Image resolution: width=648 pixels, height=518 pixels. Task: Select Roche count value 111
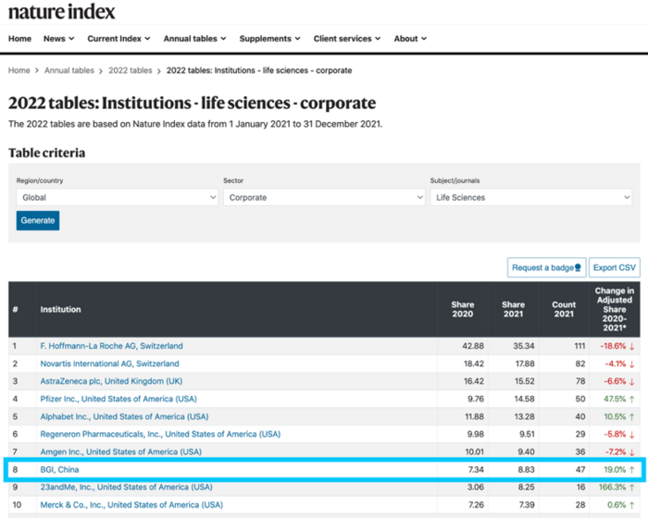pos(579,346)
